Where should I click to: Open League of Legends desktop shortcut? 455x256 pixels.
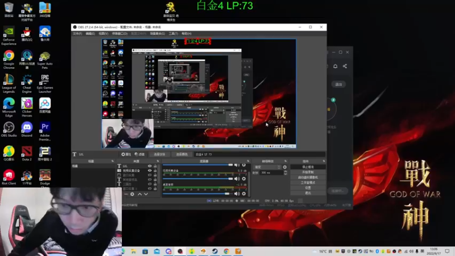click(9, 84)
